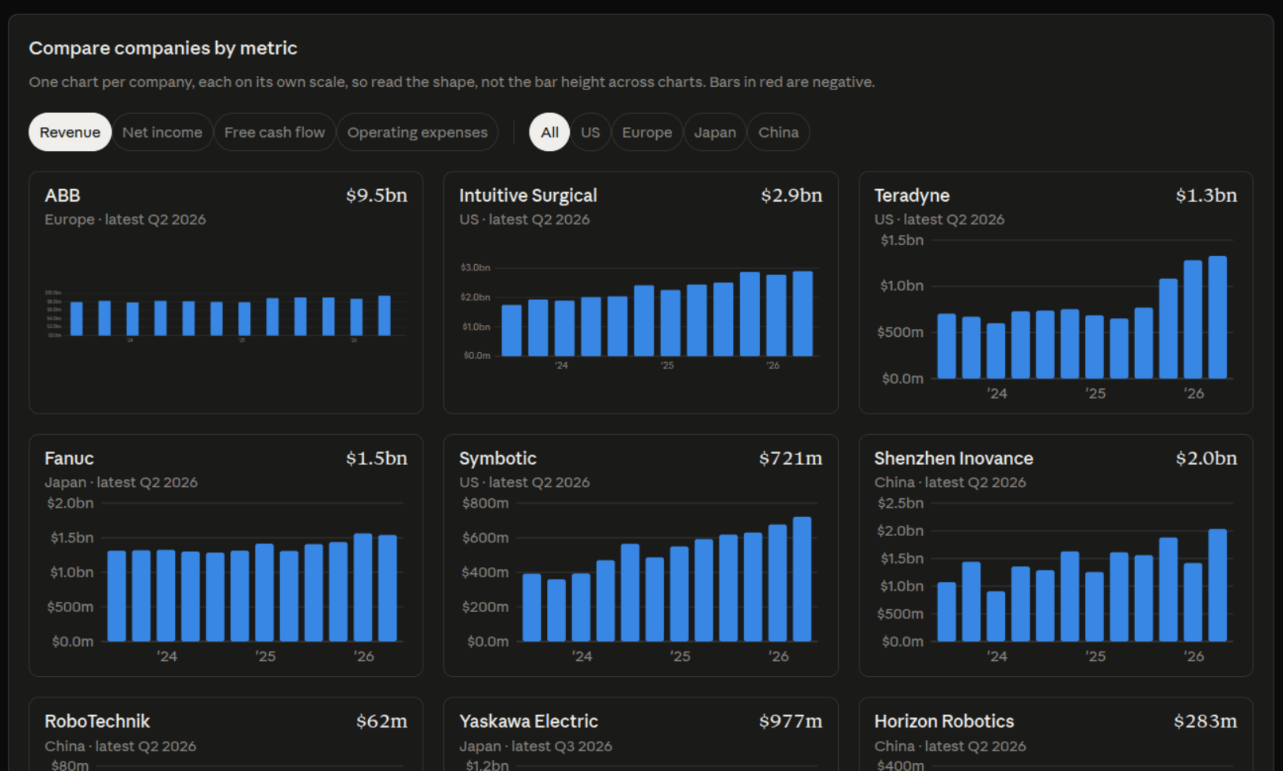Click the Shenzhen Inovance card title
The height and width of the screenshot is (771, 1283).
point(954,459)
